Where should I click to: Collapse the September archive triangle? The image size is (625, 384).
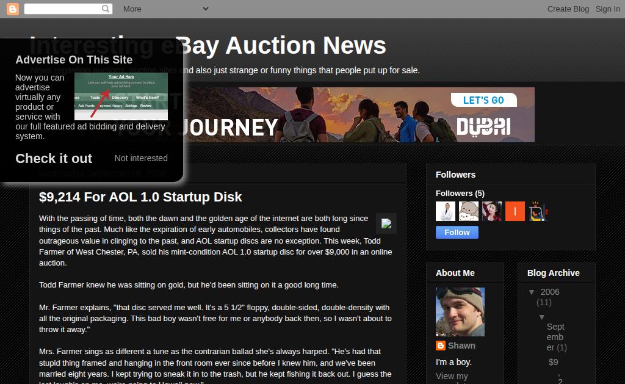[x=542, y=317]
